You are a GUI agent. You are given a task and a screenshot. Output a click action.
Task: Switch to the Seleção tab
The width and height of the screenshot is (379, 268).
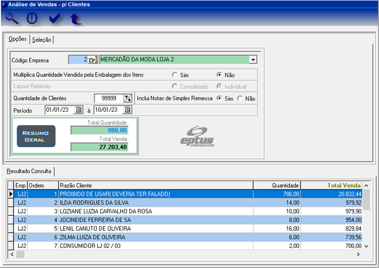pyautogui.click(x=41, y=40)
